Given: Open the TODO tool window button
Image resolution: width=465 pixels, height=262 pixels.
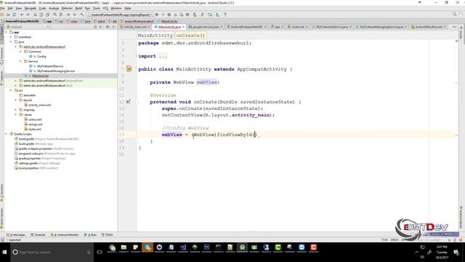Looking at the screenshot, I should coord(108,234).
